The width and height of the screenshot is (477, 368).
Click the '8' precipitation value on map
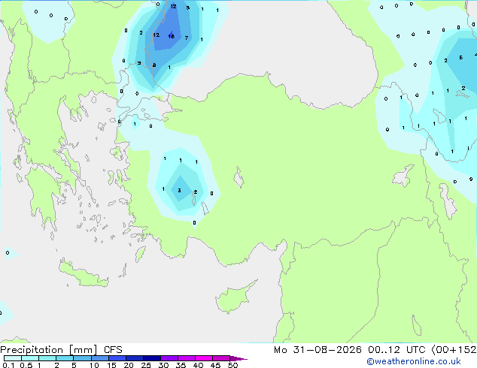[154, 65]
